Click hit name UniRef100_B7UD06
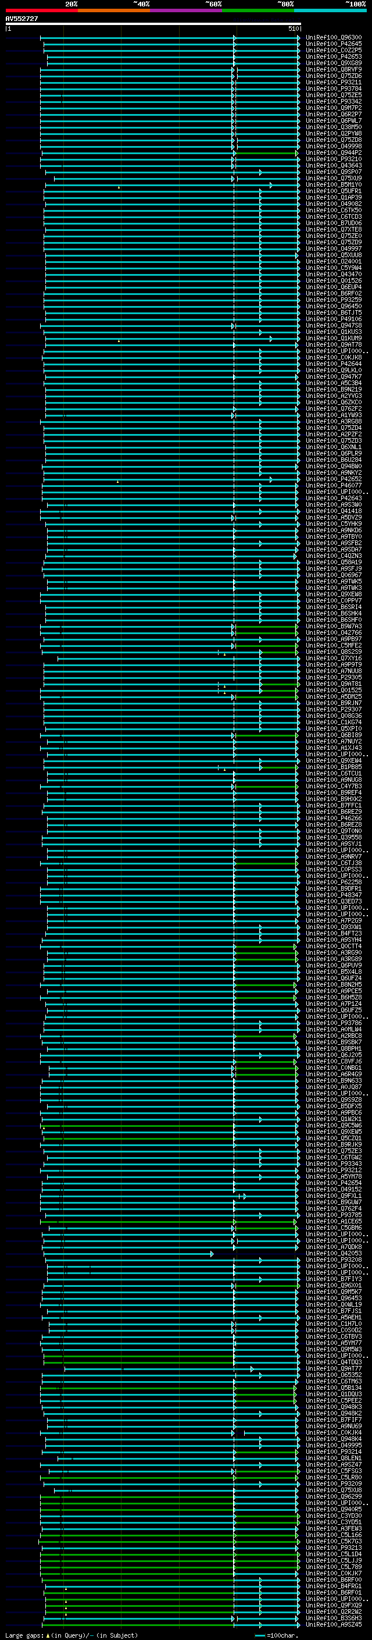Image resolution: width=372 pixels, height=1640 pixels. (x=333, y=223)
